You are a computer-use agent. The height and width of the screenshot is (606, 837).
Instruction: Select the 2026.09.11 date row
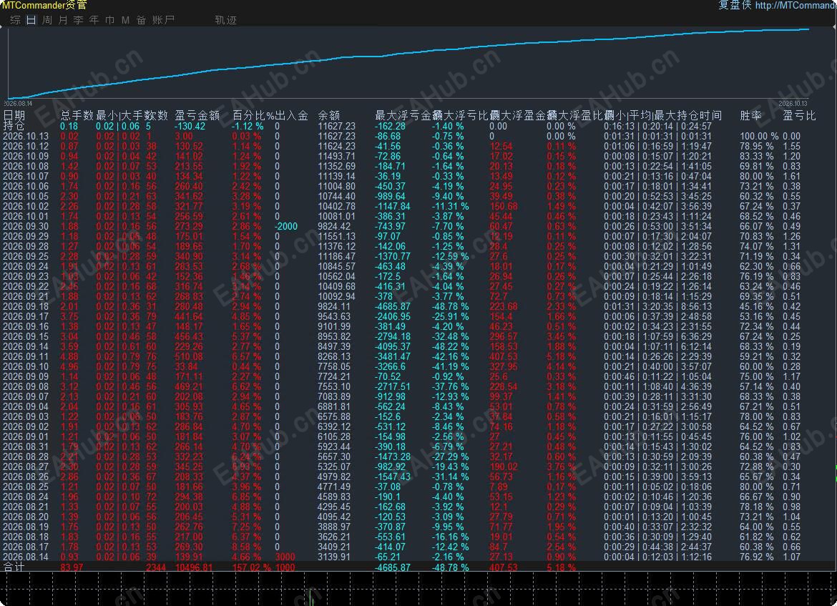[x=26, y=356]
